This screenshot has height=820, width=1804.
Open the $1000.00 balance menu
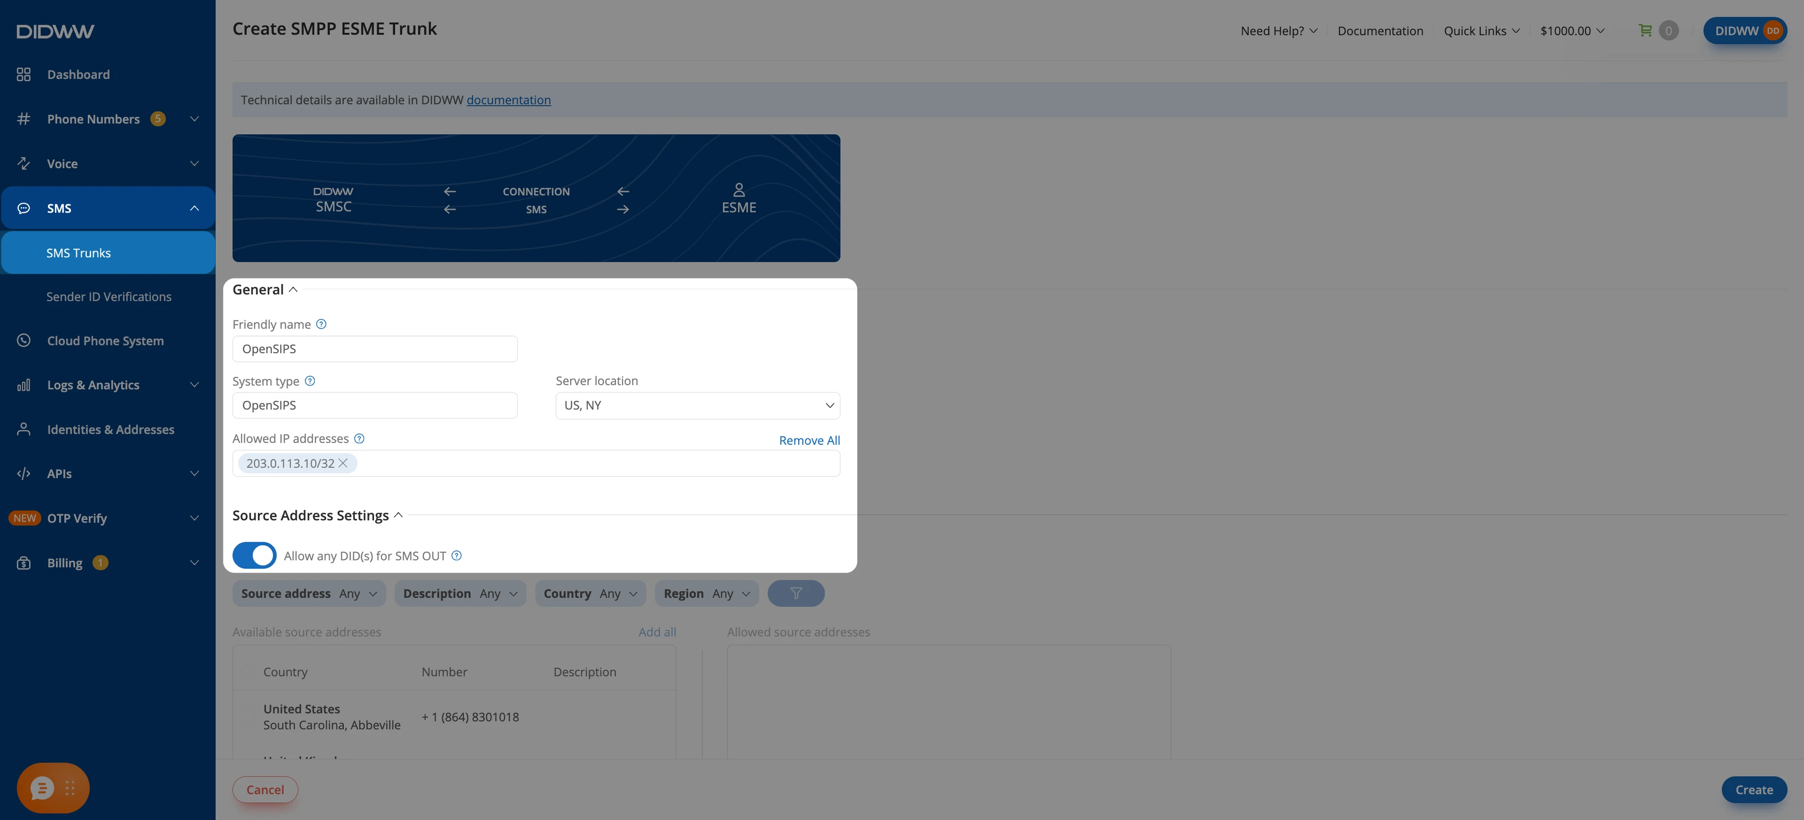(1572, 31)
